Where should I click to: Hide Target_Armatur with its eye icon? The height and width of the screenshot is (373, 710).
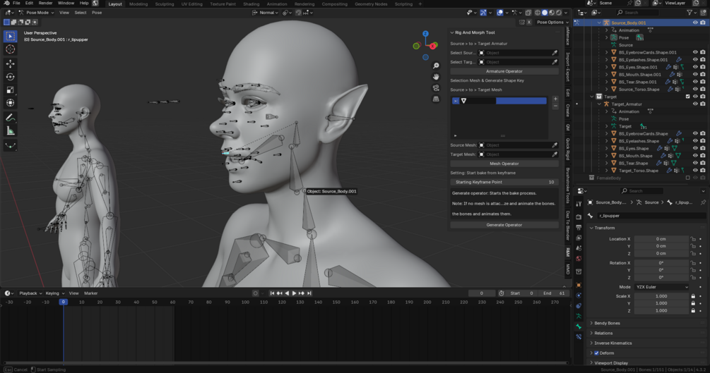point(695,104)
